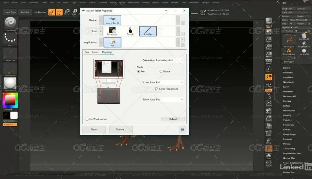The image size is (312, 179).
Task: Click the AAHalf icon
Action: (268, 54)
